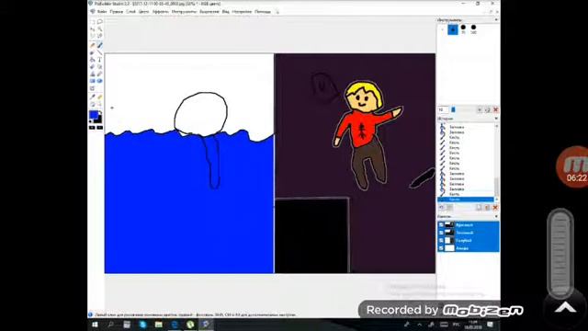Click the undo icon below History list

tap(442, 208)
